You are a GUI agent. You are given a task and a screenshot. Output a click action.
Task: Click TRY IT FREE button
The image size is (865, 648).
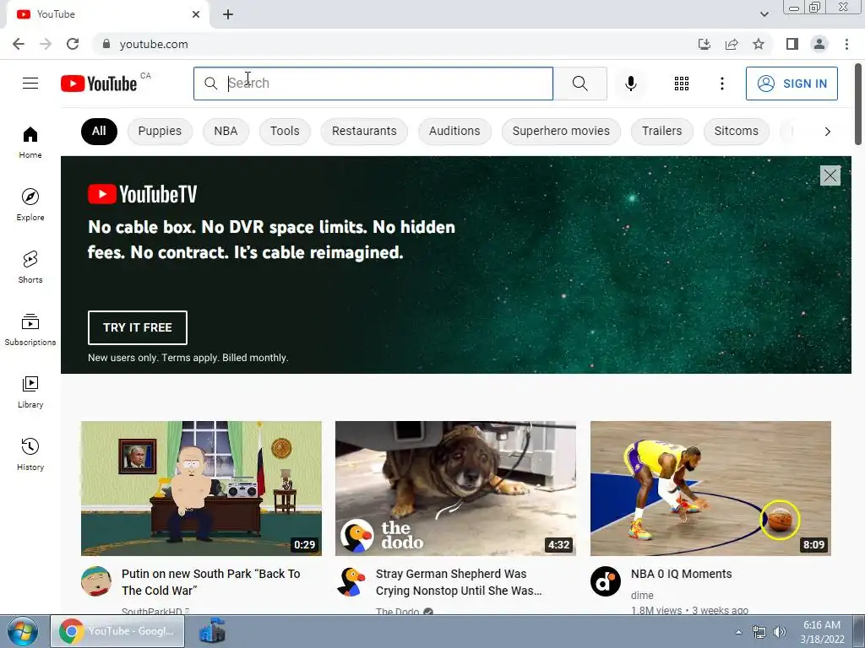(x=138, y=327)
